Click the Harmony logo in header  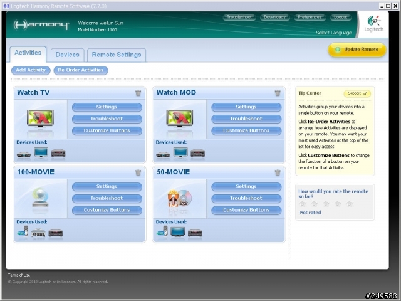(x=41, y=25)
